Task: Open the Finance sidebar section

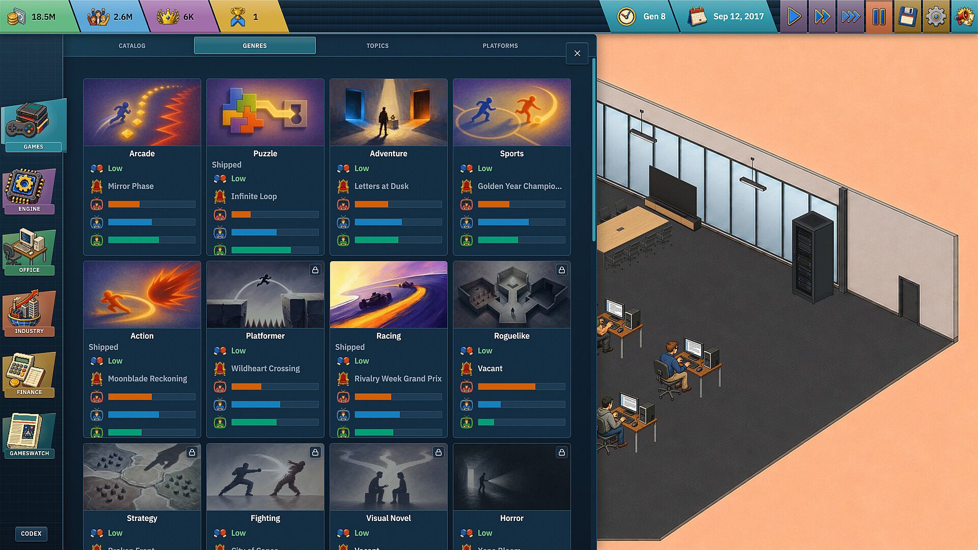Action: click(x=29, y=374)
